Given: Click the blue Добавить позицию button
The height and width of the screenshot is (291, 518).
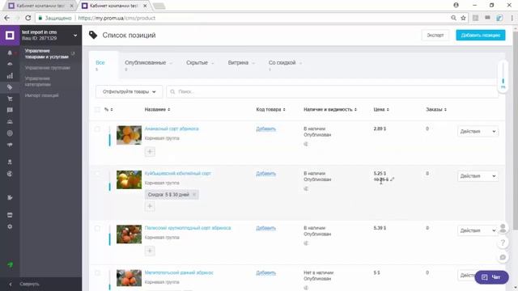Looking at the screenshot, I should (480, 35).
